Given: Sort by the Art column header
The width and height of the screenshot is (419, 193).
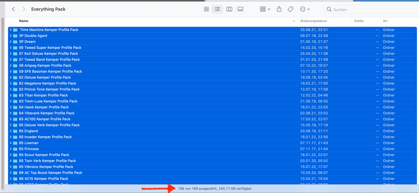Looking at the screenshot, I should click(385, 21).
